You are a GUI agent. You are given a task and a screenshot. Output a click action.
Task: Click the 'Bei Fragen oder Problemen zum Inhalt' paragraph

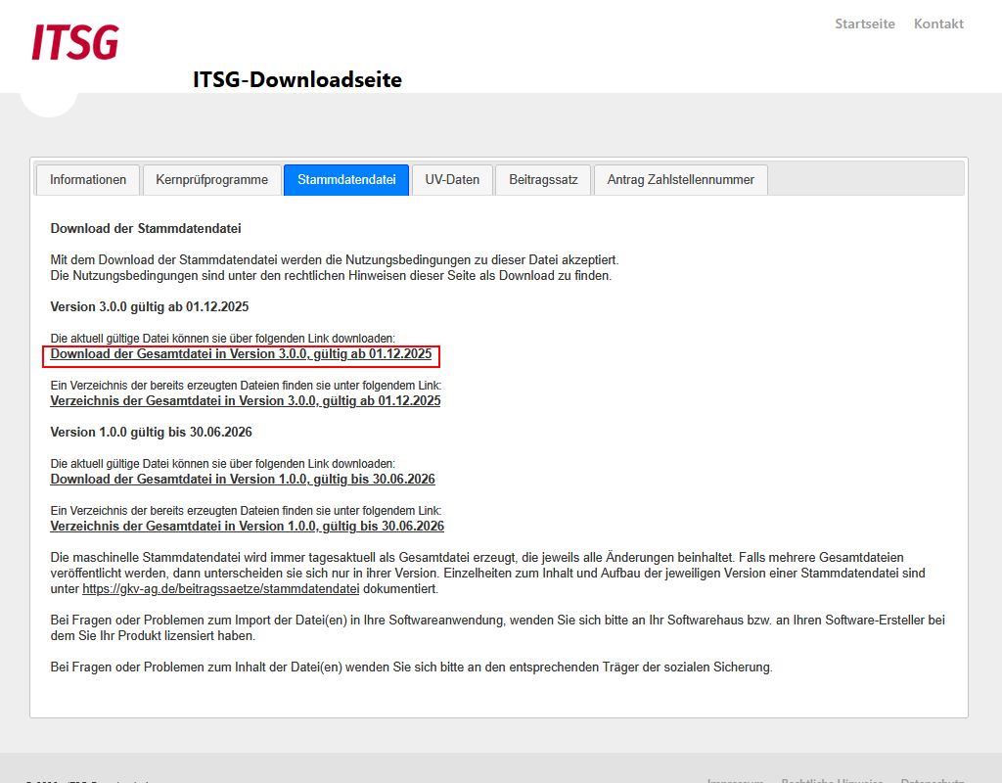click(x=412, y=668)
